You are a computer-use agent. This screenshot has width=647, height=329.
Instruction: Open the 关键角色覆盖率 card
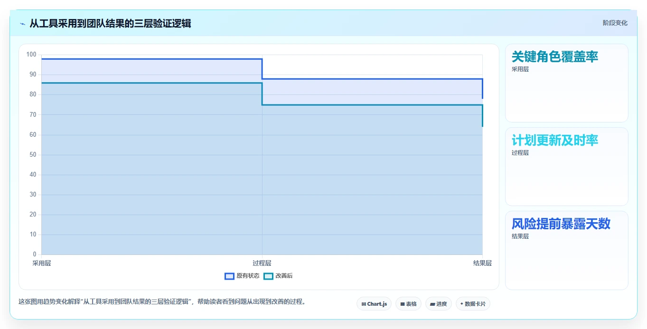(x=567, y=83)
